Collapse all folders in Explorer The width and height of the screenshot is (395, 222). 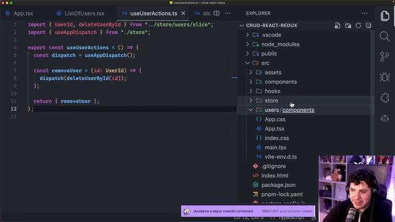pyautogui.click(x=368, y=25)
